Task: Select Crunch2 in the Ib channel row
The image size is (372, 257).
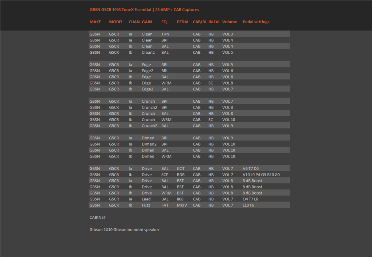Action: (149, 126)
